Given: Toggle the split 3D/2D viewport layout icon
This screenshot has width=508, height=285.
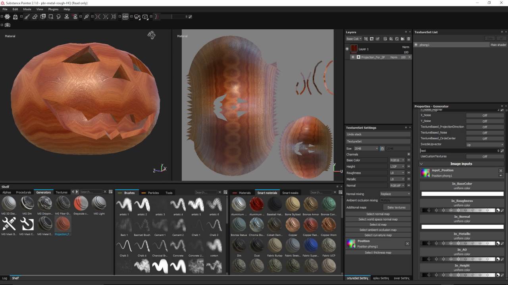Looking at the screenshot, I should 125,17.
